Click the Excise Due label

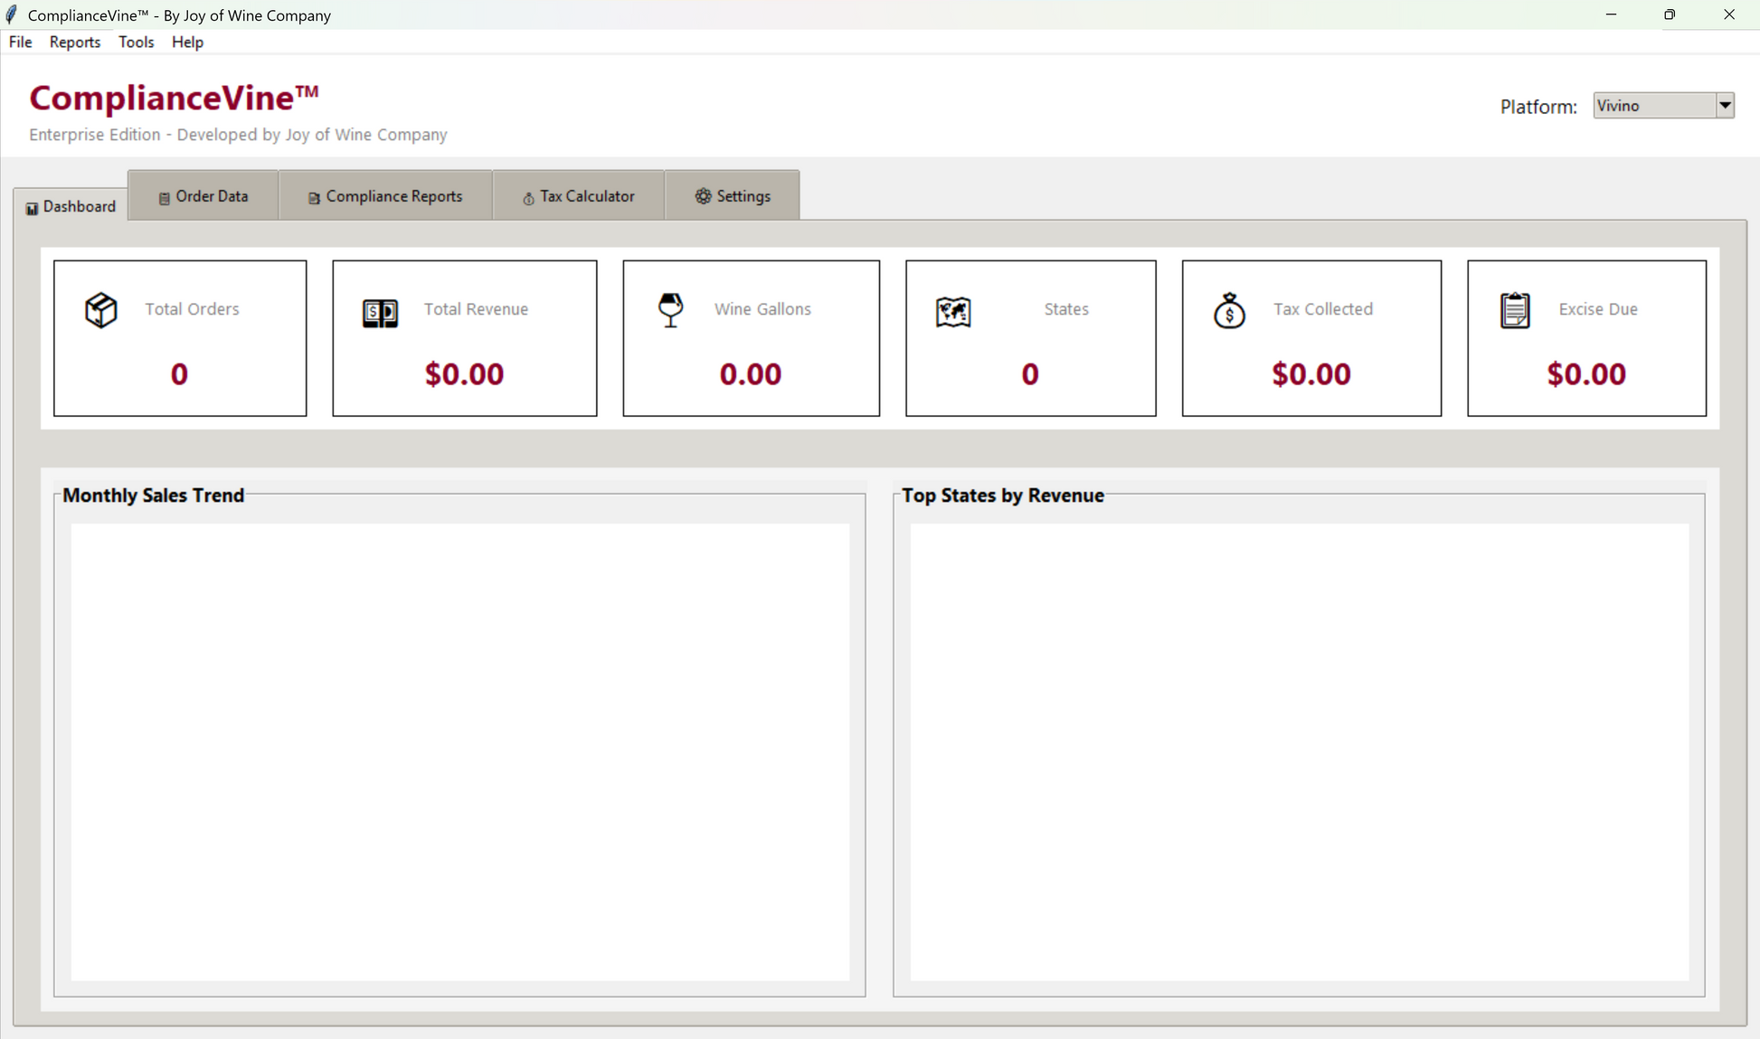(x=1598, y=309)
